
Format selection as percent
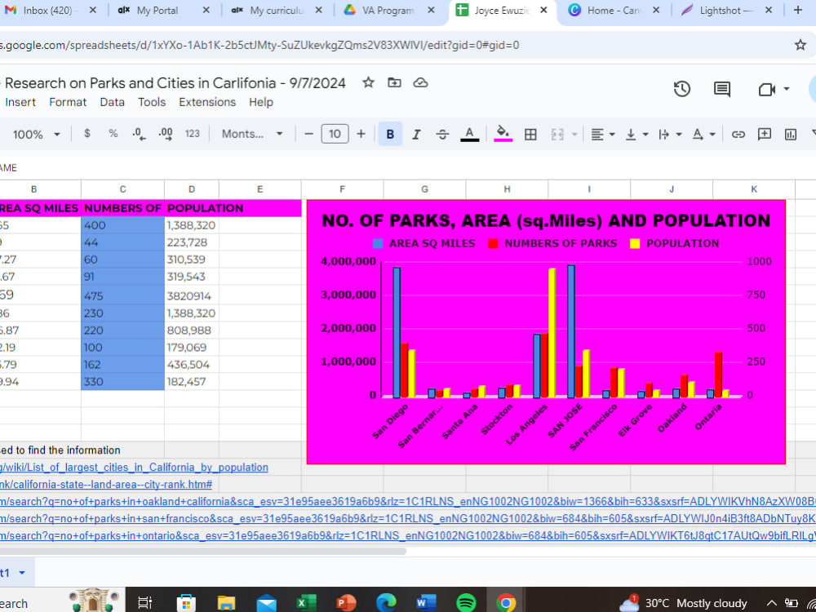coord(113,134)
